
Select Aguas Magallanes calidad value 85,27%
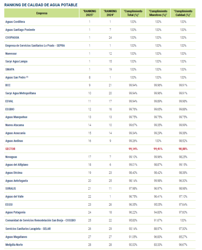point(183,237)
